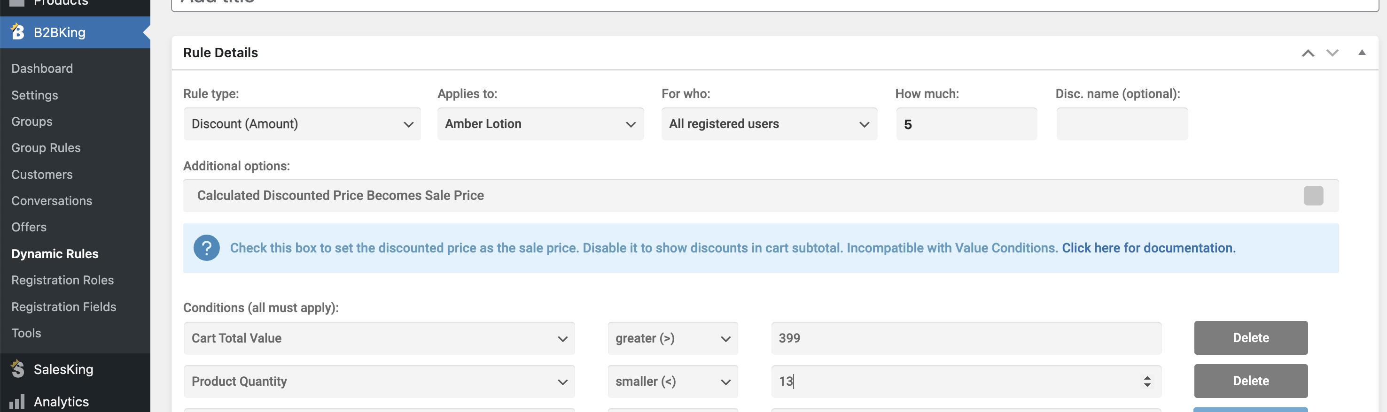Open Tools in sidebar
The height and width of the screenshot is (412, 1387).
26,333
